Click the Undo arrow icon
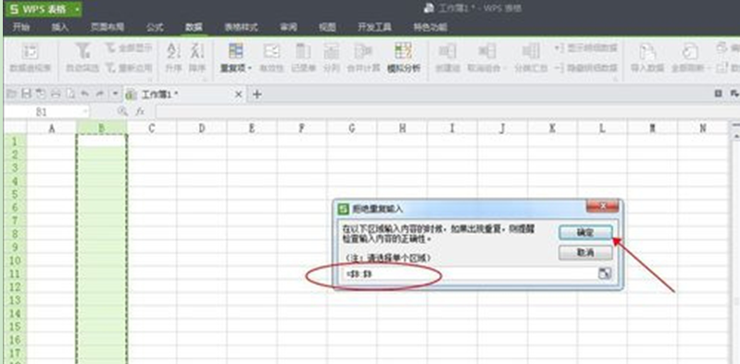 [85, 94]
